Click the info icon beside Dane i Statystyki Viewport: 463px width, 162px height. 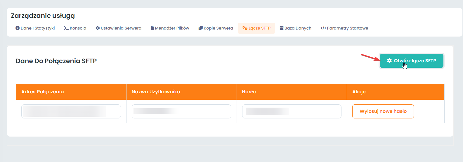tap(18, 28)
